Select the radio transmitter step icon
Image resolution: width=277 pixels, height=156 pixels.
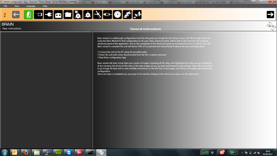[58, 15]
